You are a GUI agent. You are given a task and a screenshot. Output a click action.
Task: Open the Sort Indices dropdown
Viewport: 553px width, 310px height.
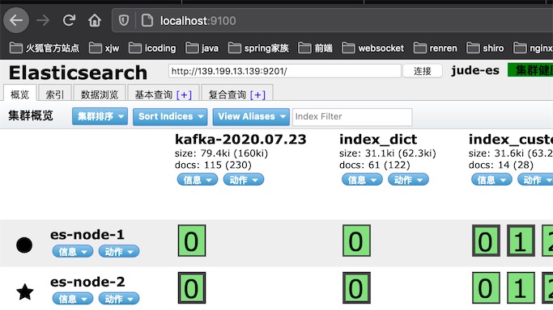click(170, 116)
